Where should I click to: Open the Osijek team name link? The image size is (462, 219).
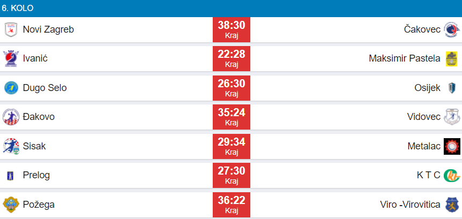tap(427, 88)
